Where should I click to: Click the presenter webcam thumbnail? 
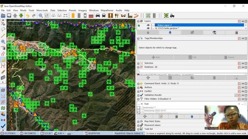coord(226,117)
